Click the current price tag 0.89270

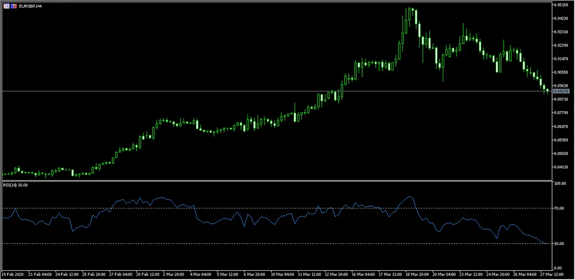pyautogui.click(x=561, y=91)
